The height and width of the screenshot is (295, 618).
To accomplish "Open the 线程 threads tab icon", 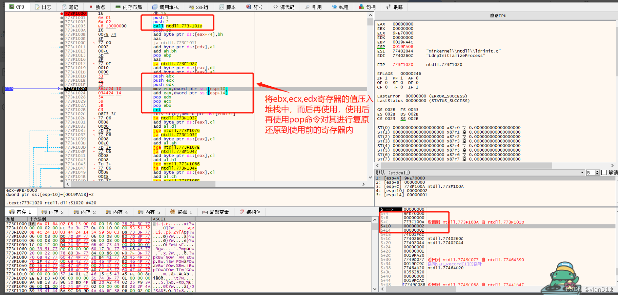I will pyautogui.click(x=334, y=7).
